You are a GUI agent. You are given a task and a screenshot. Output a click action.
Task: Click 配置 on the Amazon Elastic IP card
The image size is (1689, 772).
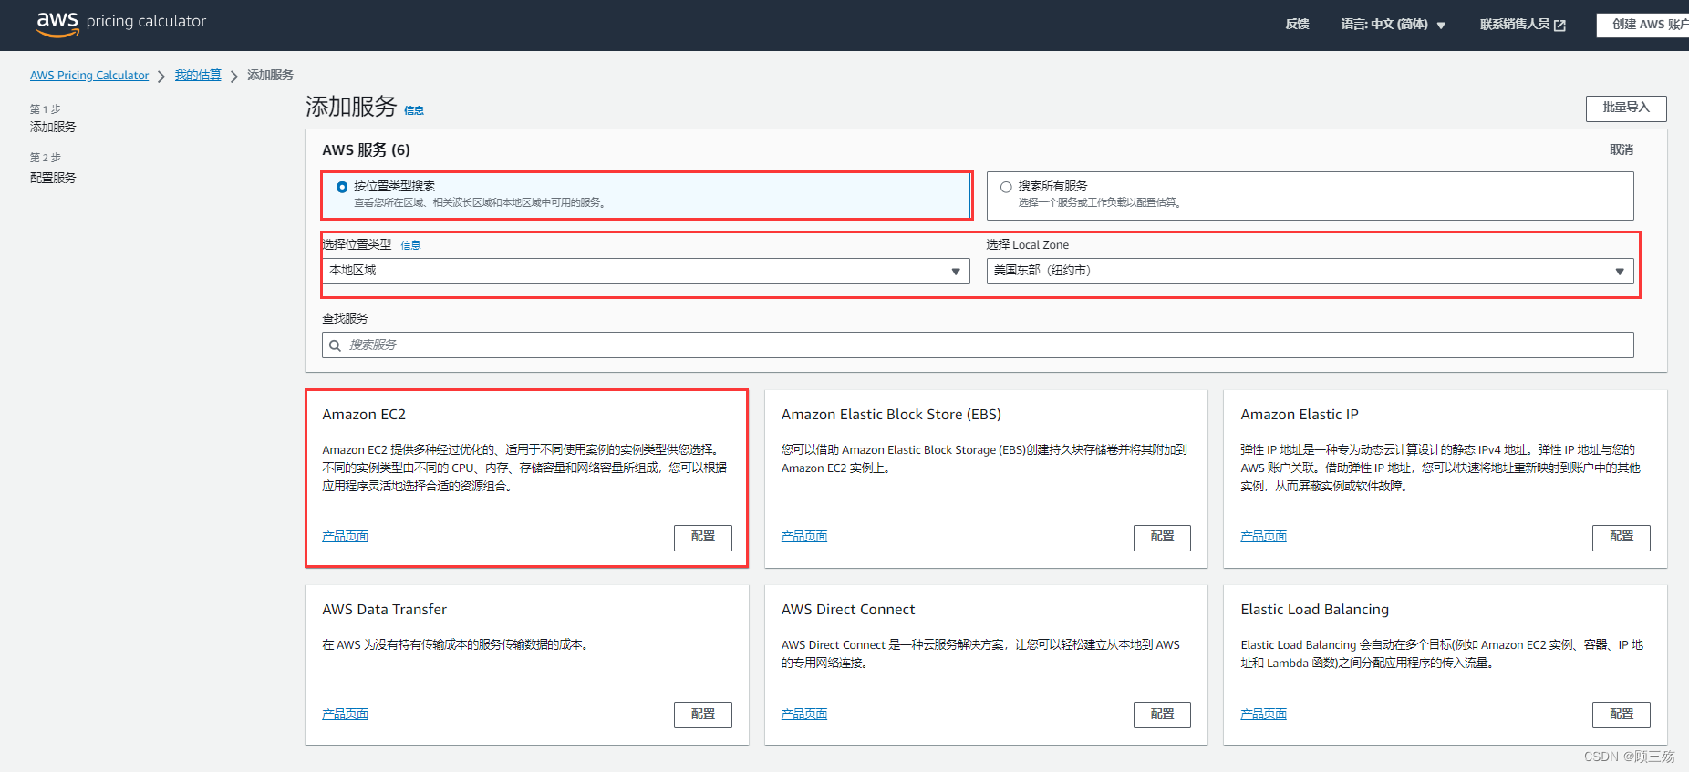[1622, 537]
